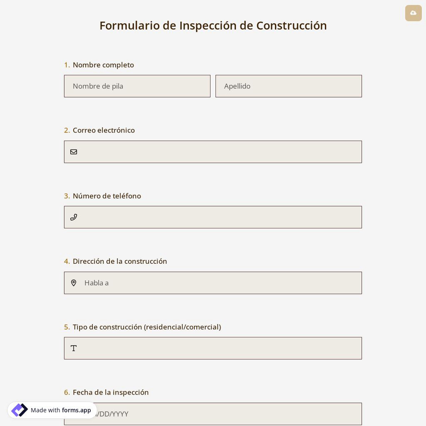Click the form title text
This screenshot has height=426, width=426.
click(213, 25)
